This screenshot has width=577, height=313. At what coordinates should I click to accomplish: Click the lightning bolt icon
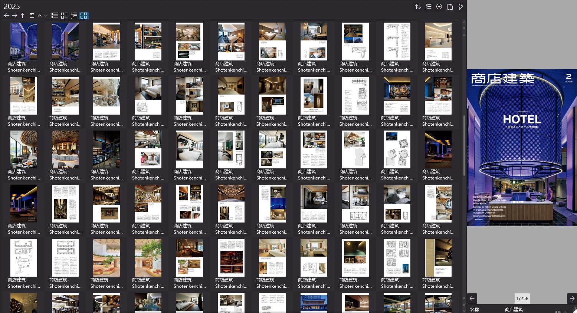point(460,7)
